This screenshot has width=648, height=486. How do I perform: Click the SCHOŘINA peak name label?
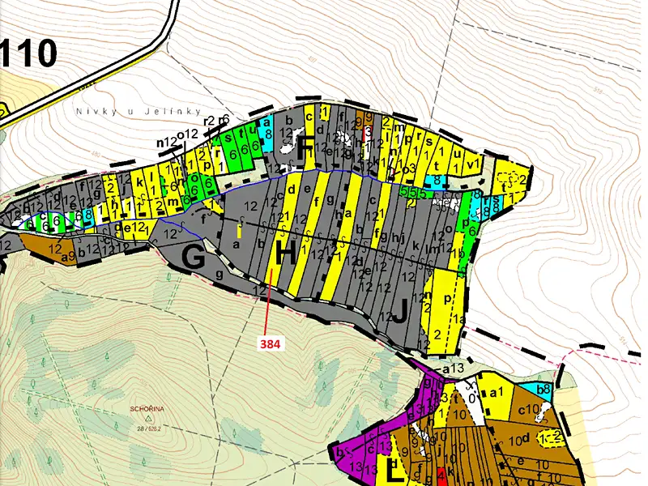(147, 409)
